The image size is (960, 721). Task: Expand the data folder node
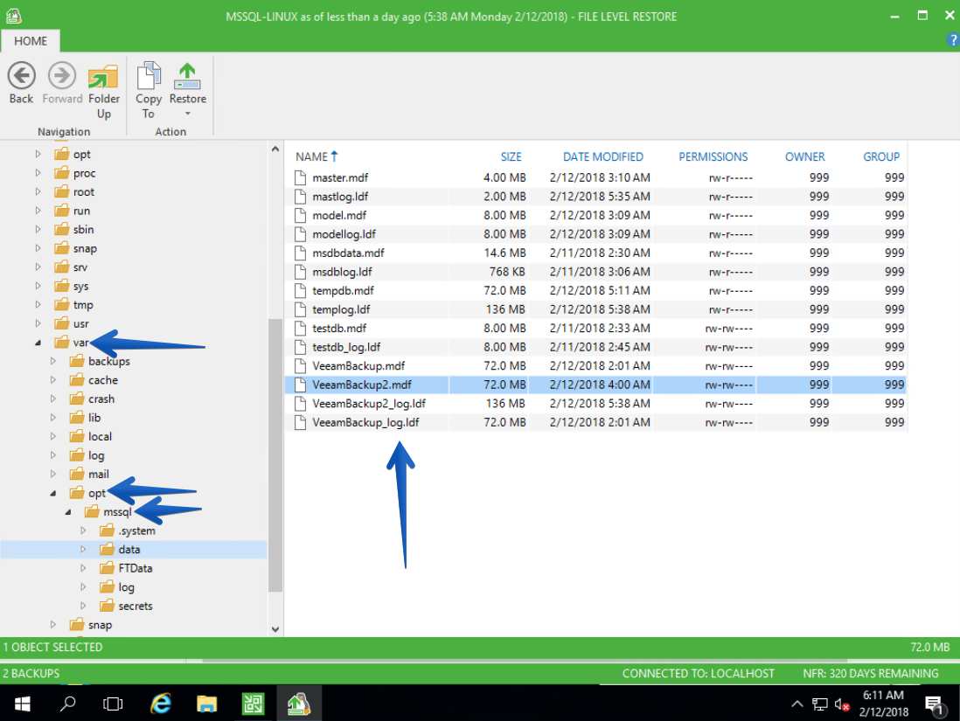coord(83,549)
